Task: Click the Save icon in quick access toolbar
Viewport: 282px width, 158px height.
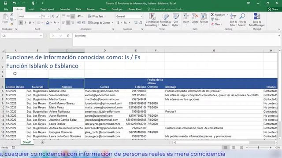Action: (x=6, y=3)
